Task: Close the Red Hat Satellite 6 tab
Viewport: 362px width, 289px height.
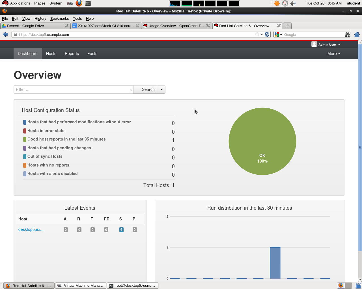Action: [x=279, y=26]
